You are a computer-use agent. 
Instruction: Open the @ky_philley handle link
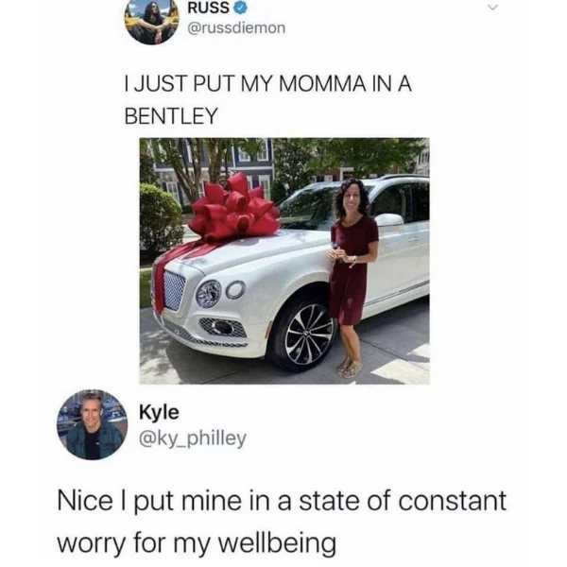click(193, 438)
